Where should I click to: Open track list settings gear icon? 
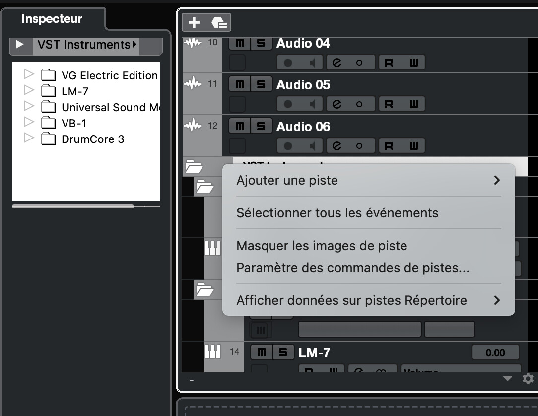(x=528, y=379)
